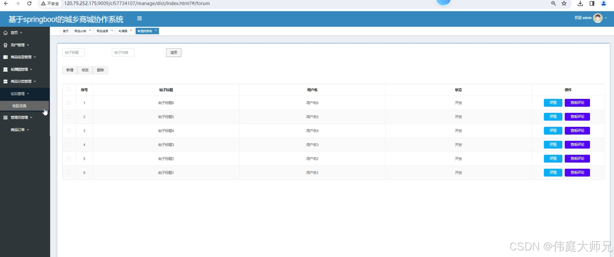Screen dimensions: 614x257
Task: Click the 用户名6 table cell
Action: coord(312,103)
